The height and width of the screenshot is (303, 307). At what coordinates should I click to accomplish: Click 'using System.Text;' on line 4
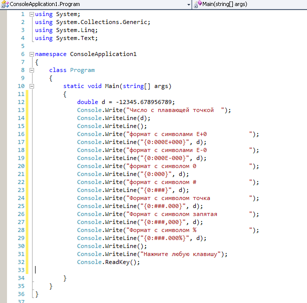[x=67, y=38]
